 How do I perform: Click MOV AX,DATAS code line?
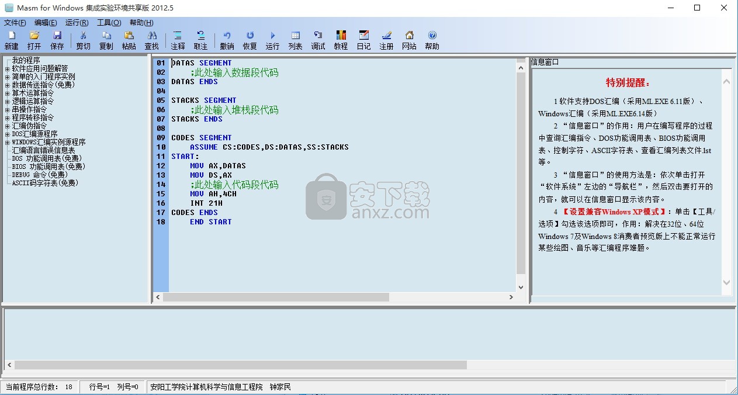click(218, 165)
